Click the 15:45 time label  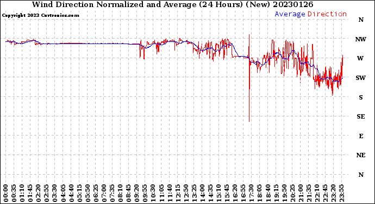pos(227,193)
